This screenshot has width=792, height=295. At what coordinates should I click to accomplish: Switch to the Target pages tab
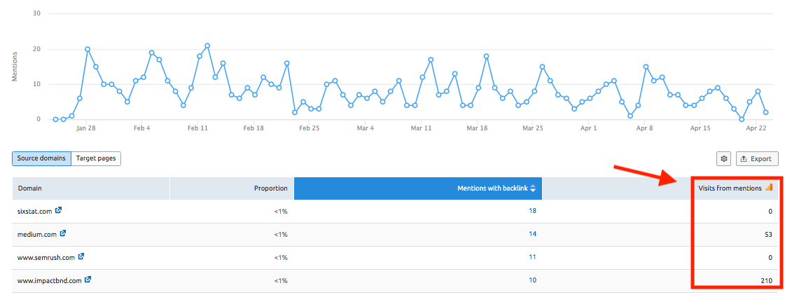tap(96, 158)
